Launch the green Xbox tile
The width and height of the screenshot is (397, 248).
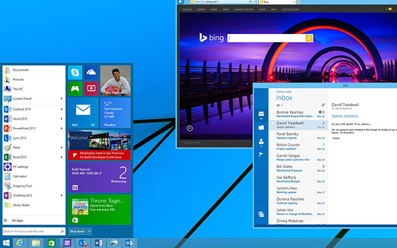(75, 89)
